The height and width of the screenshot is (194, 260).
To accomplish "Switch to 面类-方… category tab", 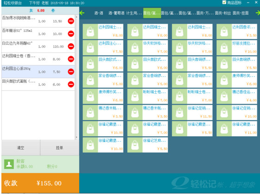I will (205, 13).
